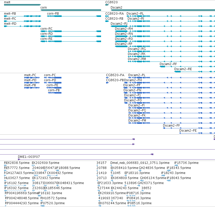
Task: Click EST IP08516.3prime
Action: pos(139,203)
